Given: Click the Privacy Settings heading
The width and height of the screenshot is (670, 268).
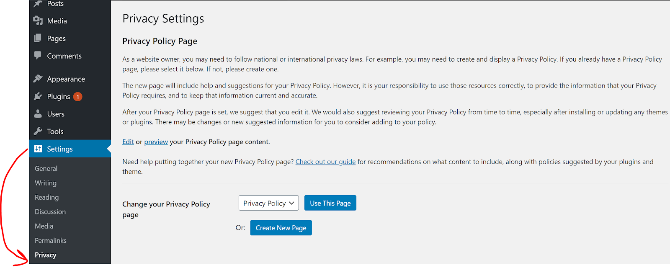Looking at the screenshot, I should point(163,18).
